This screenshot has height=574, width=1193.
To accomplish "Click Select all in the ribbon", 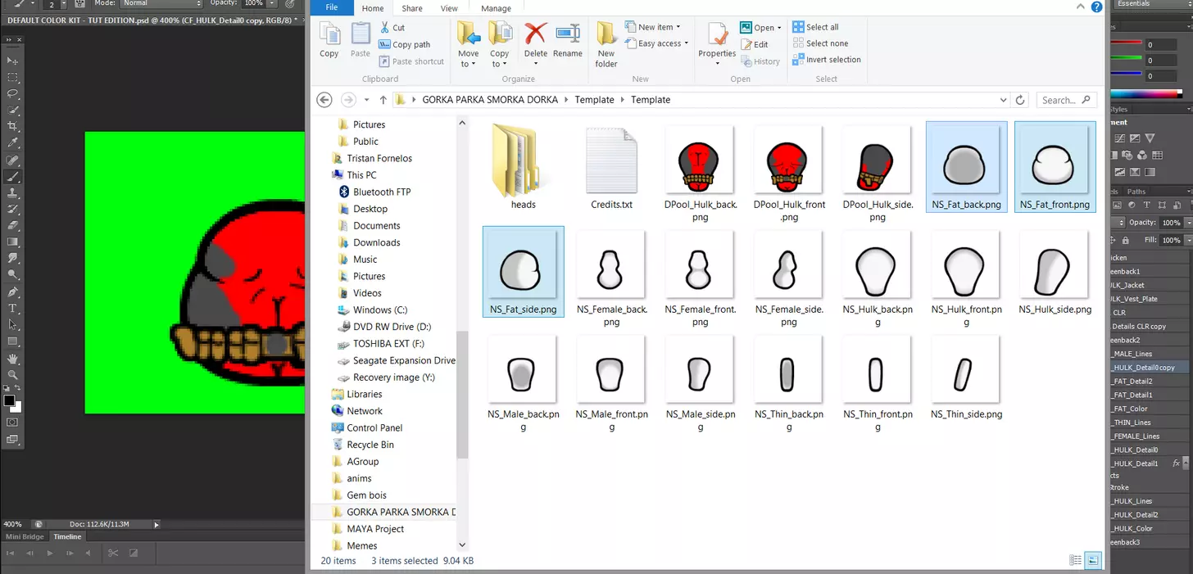I will coord(815,27).
